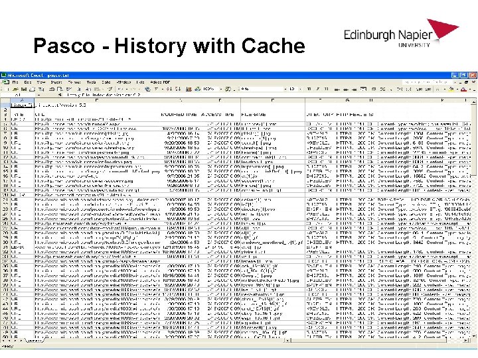Image resolution: width=478 pixels, height=358 pixels.
Task: Click the Increase Indent icon
Action: 428,89
